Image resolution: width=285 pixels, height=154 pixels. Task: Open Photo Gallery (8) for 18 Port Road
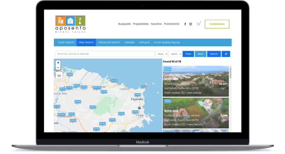[174, 93]
